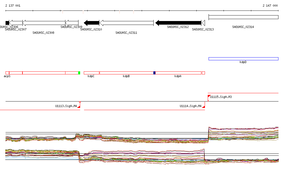Click the U1115.SigA.M3 promoter flag

tap(209, 96)
